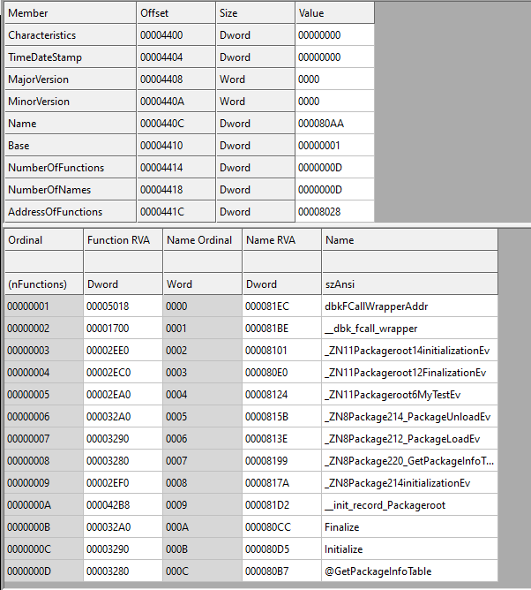Select the __init_record_Packageroot export

click(x=410, y=505)
